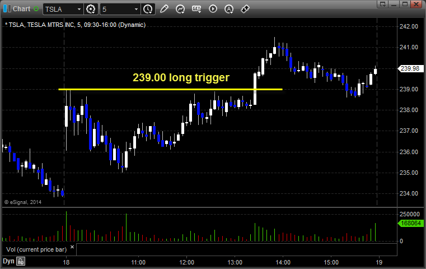Viewport: 426px width, 269px height.
Task: Click the Dyn label in bottom corner
Action: tap(8, 261)
